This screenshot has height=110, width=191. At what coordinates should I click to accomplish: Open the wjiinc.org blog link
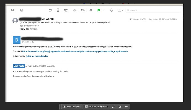(x=75, y=51)
